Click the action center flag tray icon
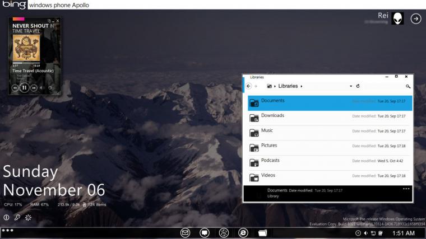The width and height of the screenshot is (426, 239). [x=381, y=233]
